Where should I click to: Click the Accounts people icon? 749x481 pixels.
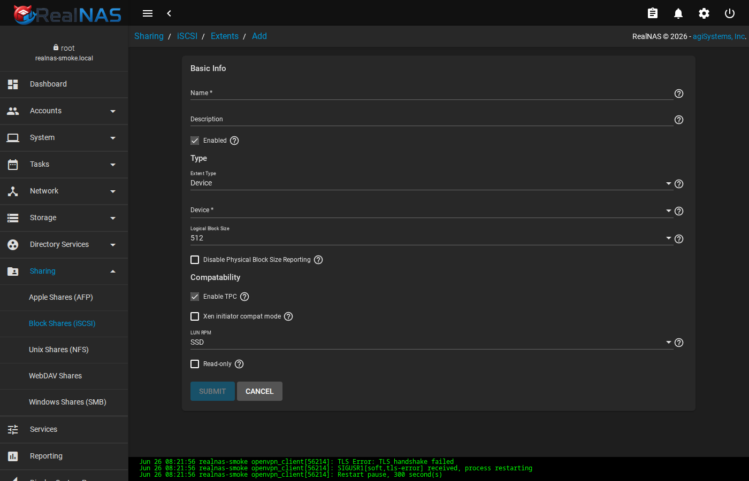click(13, 111)
